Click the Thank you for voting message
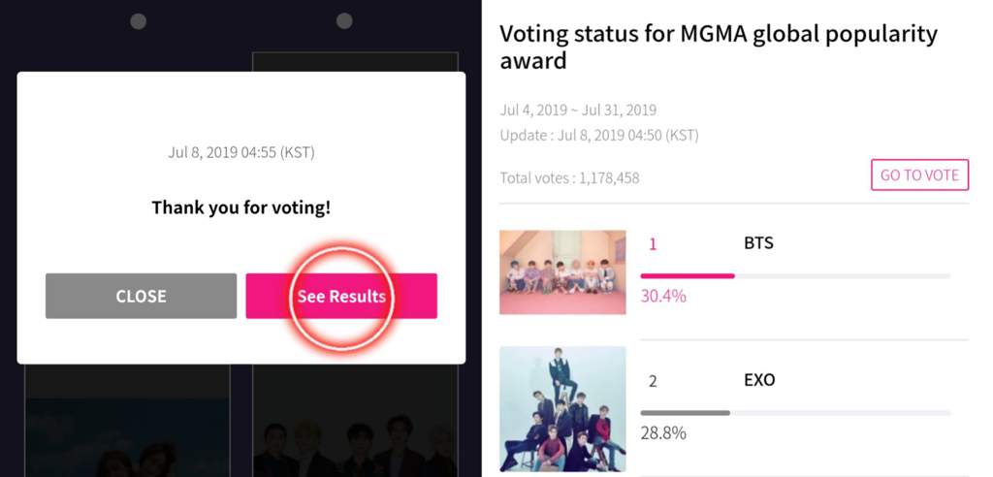This screenshot has height=477, width=993. pyautogui.click(x=241, y=207)
